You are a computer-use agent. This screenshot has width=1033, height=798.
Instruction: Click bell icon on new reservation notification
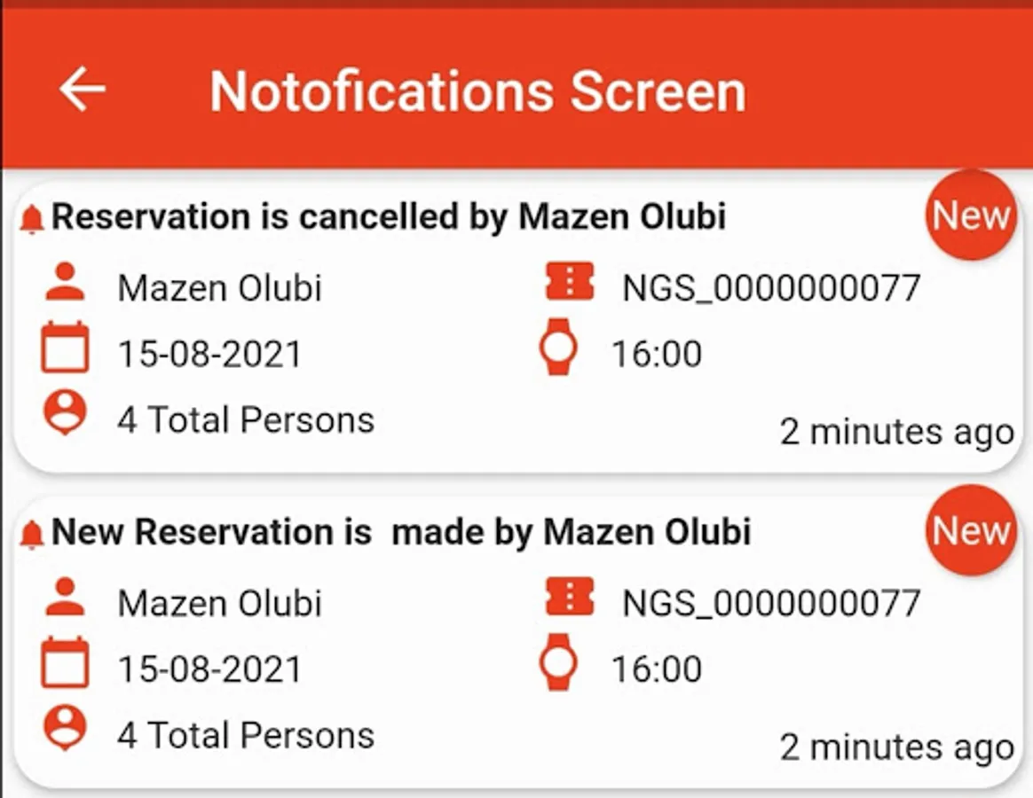(x=32, y=534)
